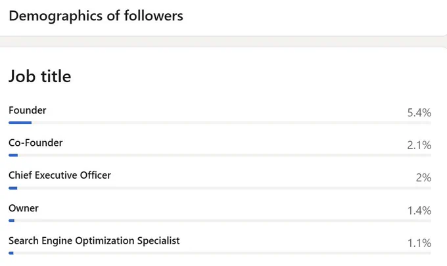
Task: Select Search Engine Optimization Specialist label
Action: click(x=94, y=241)
